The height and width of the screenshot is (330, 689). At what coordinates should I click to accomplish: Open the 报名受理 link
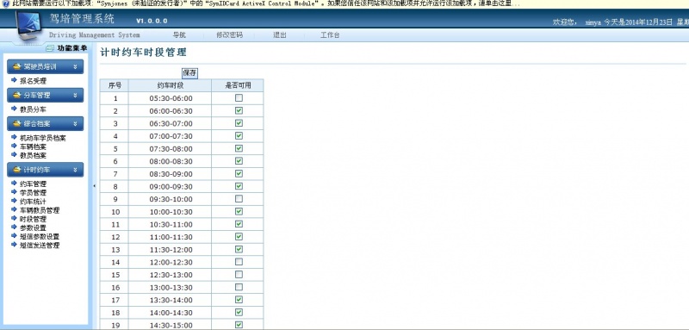(x=33, y=81)
